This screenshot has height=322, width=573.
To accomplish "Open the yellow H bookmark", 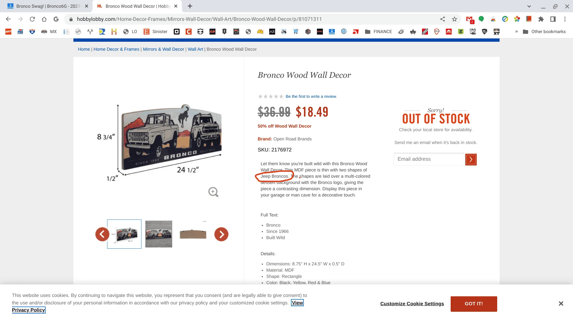I will coord(114,32).
